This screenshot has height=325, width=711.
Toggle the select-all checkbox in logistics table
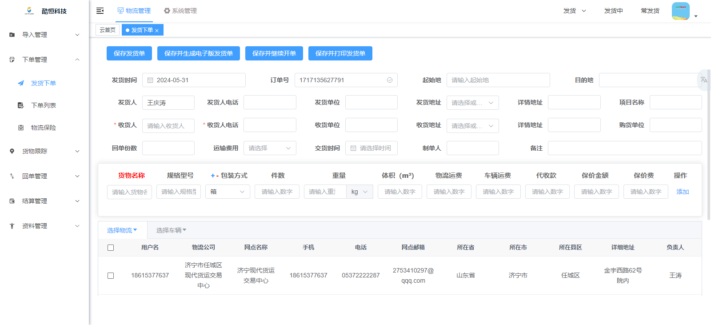tap(111, 248)
